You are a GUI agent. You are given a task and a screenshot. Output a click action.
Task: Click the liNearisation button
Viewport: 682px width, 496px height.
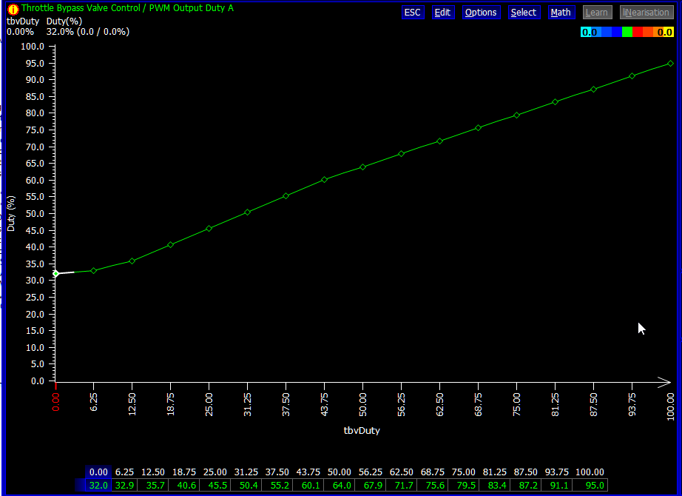pos(646,13)
